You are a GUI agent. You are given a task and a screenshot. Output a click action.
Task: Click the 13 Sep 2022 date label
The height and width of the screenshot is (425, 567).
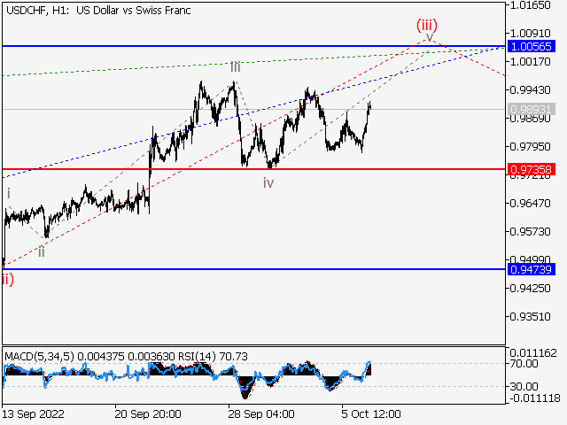[34, 413]
